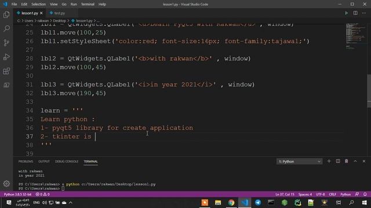The height and width of the screenshot is (208, 371).
Task: Switch to the test.py tab
Action: tap(59, 13)
